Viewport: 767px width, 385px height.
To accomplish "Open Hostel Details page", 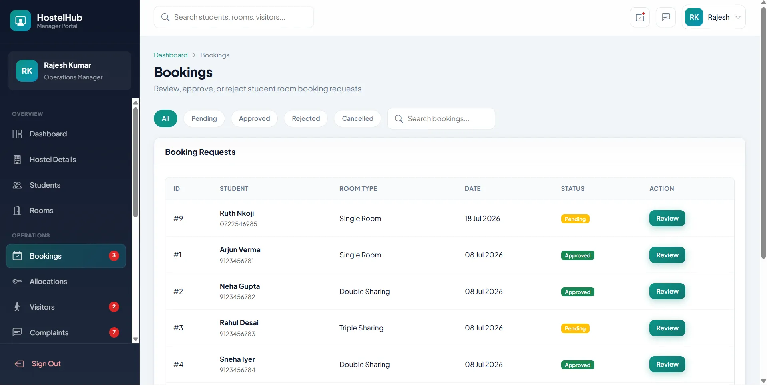I will [66, 160].
